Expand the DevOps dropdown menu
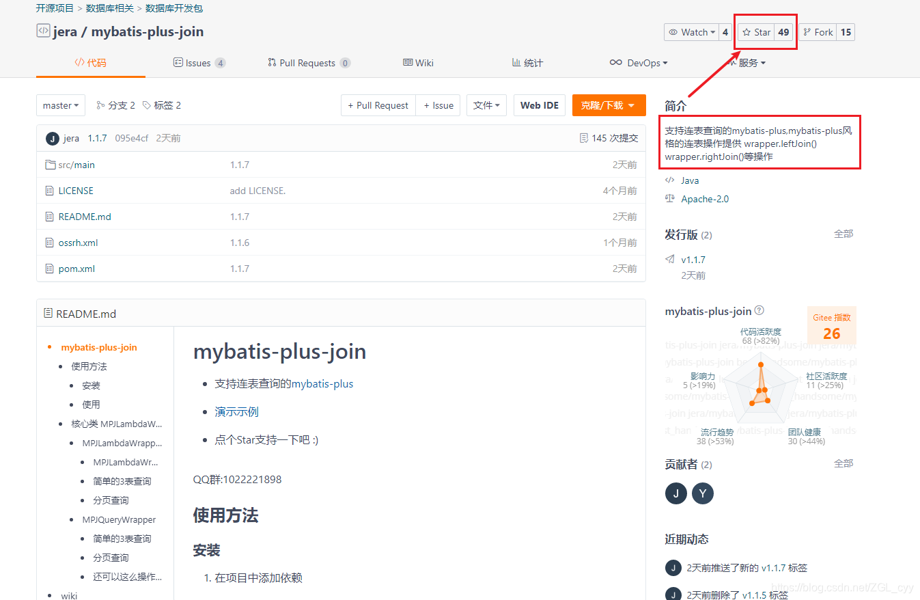920x600 pixels. [639, 63]
